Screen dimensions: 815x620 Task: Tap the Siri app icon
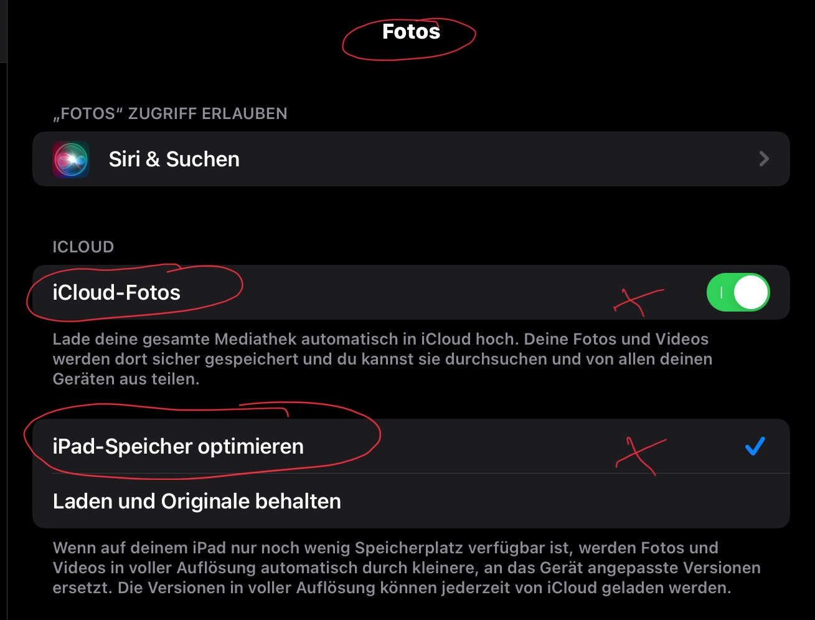click(71, 160)
